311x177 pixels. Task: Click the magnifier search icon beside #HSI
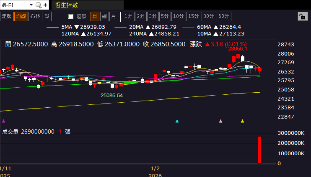point(39,5)
